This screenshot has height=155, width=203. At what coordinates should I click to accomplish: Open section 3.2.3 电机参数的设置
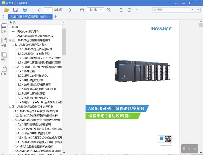tap(30, 80)
